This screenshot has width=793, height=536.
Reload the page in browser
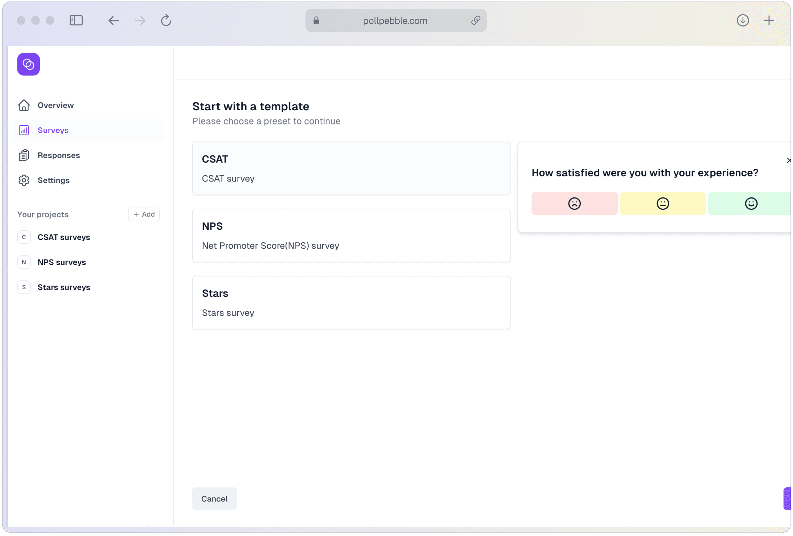click(166, 20)
